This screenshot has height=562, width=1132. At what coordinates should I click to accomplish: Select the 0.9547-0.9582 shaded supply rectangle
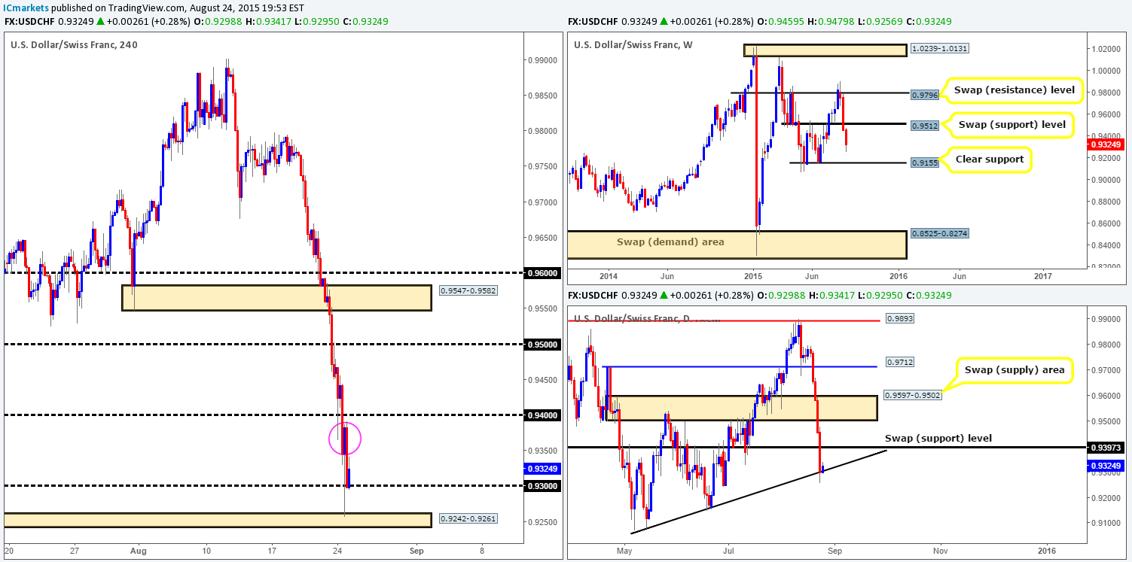(x=276, y=298)
